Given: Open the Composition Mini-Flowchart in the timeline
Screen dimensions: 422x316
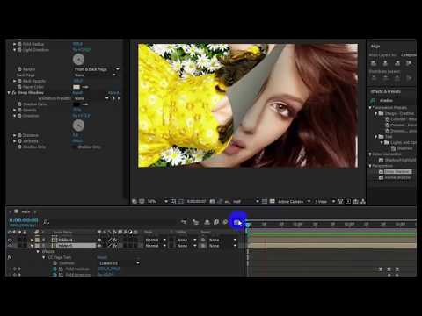Looking at the screenshot, I should (184, 222).
